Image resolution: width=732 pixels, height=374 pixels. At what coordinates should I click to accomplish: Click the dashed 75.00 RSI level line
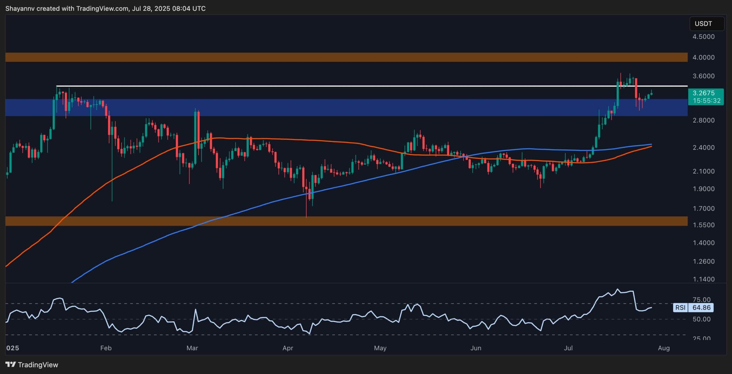[x=343, y=304]
